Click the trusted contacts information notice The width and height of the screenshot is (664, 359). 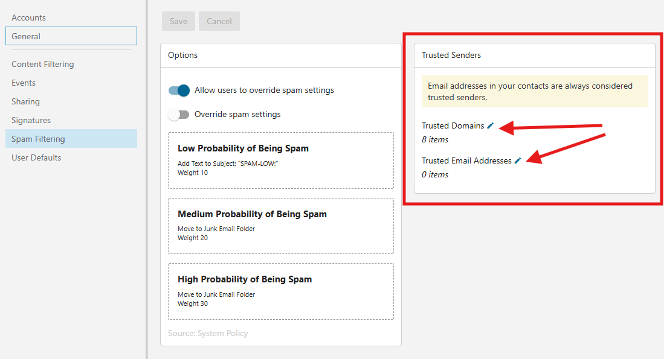click(535, 91)
